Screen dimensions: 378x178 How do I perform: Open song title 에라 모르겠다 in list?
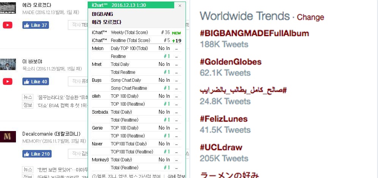pos(37,5)
